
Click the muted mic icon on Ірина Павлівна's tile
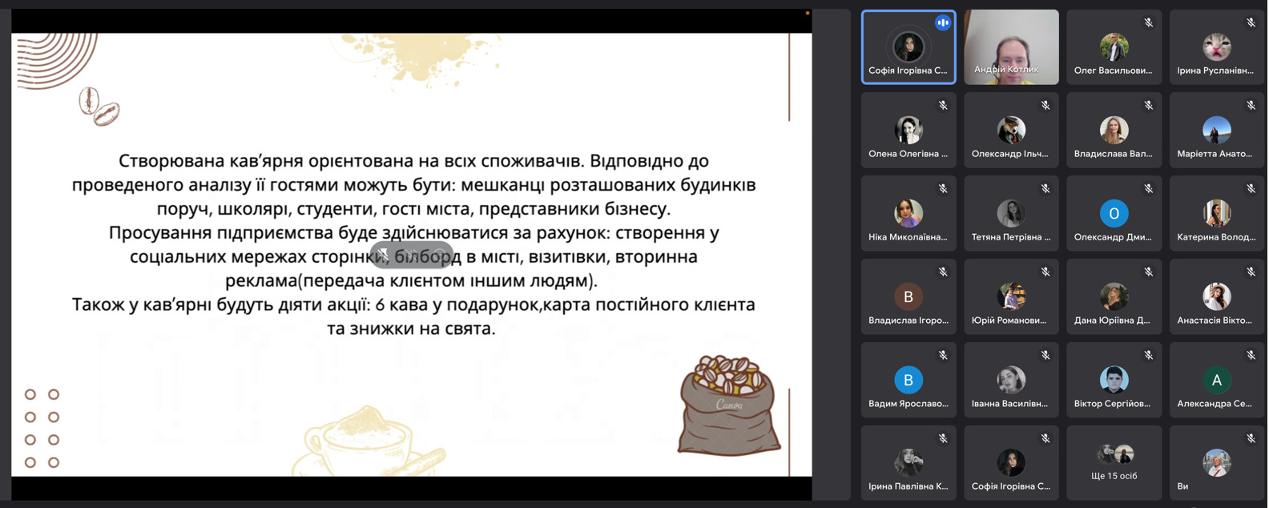point(943,438)
